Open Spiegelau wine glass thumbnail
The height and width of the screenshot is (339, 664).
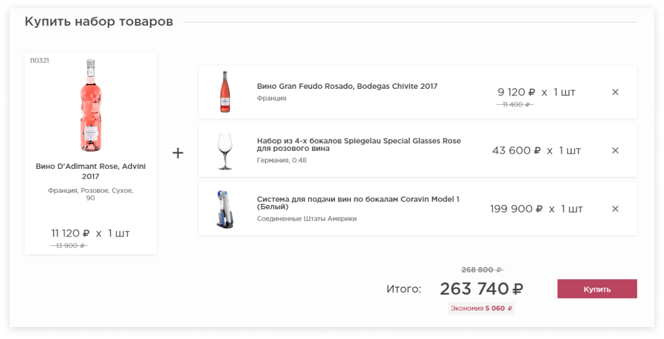click(225, 150)
